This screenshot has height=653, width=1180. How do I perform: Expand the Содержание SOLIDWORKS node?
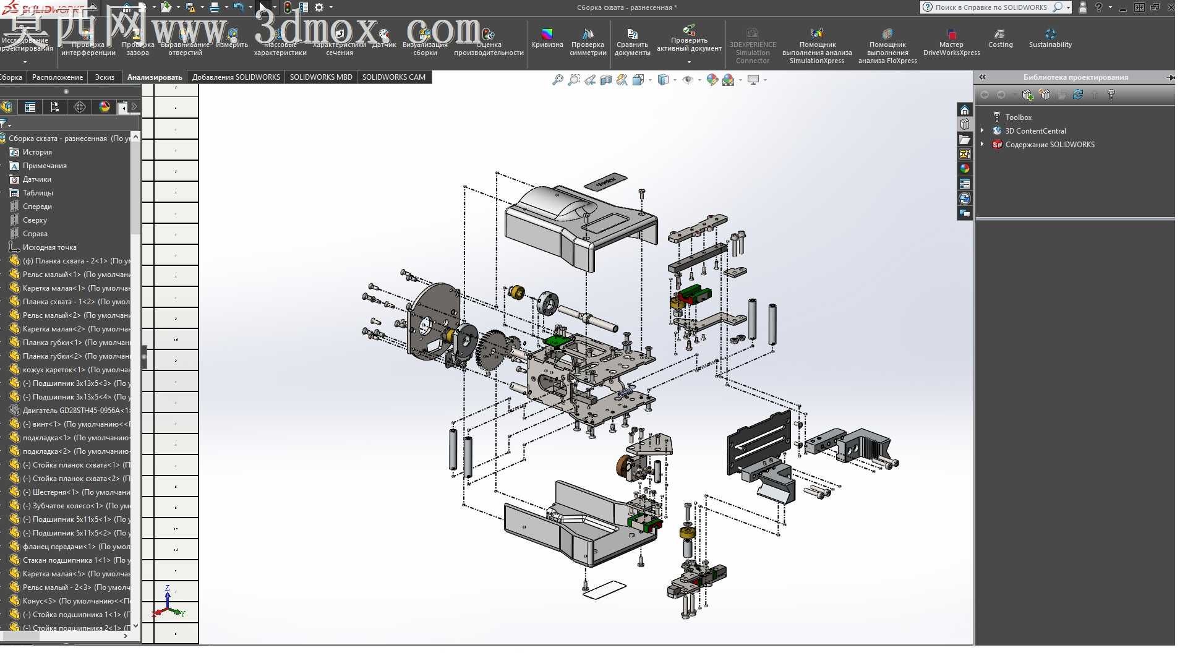(x=982, y=144)
